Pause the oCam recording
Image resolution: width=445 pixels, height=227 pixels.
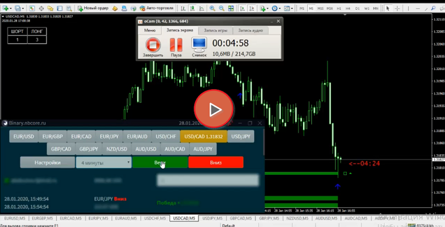click(176, 45)
